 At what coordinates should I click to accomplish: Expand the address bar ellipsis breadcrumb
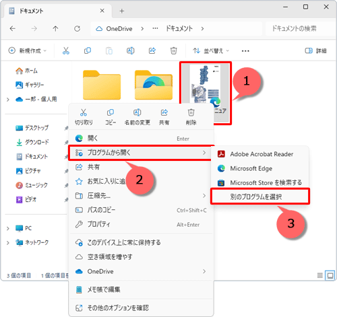click(x=155, y=28)
